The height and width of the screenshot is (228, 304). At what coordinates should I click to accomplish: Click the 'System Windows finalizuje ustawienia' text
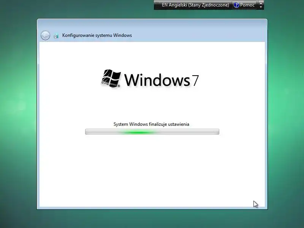click(151, 124)
